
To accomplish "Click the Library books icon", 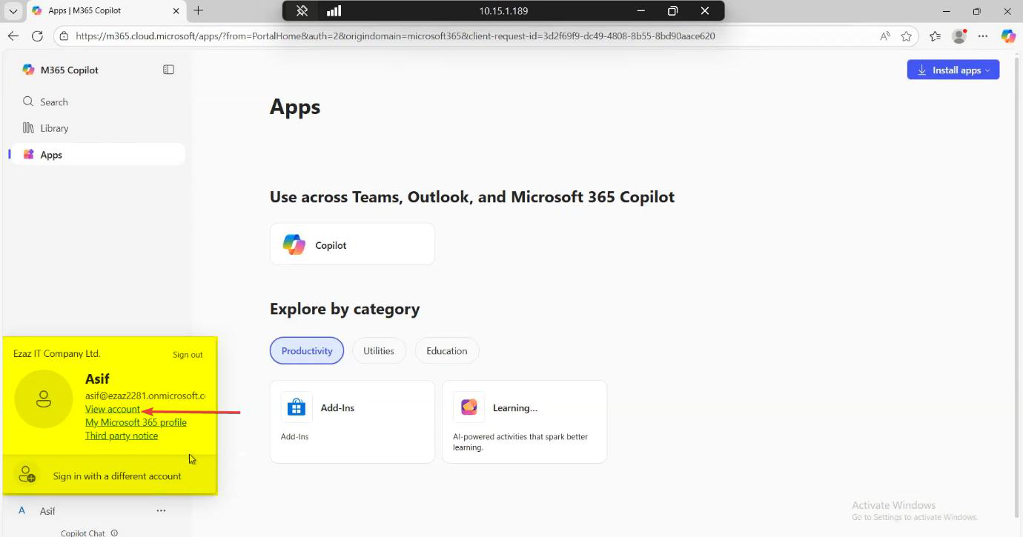I will tap(28, 128).
